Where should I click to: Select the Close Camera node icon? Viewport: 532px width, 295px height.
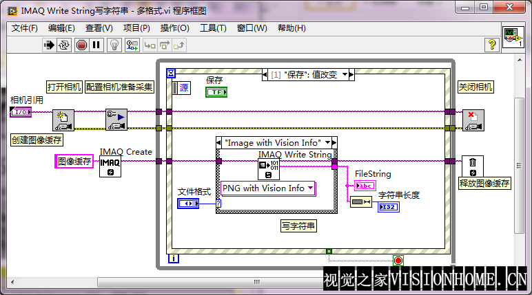473,120
